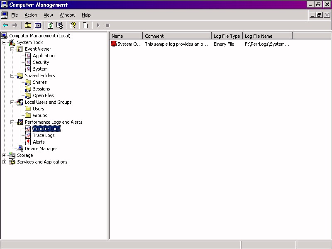Viewport: 332px width, 249px height.
Task: Open the File menu
Action: pyautogui.click(x=15, y=15)
